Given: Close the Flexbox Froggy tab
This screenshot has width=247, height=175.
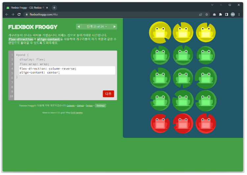Looking at the screenshot, I should click(47, 8).
